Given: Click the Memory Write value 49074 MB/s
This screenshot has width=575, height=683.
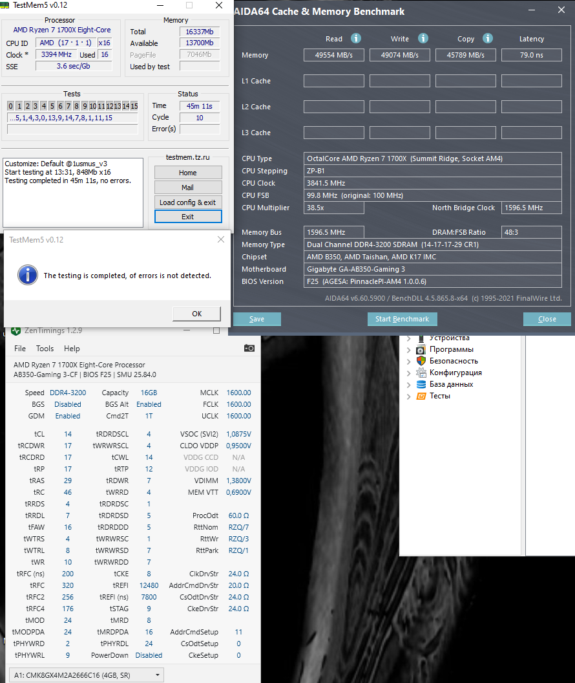Looking at the screenshot, I should pyautogui.click(x=400, y=55).
